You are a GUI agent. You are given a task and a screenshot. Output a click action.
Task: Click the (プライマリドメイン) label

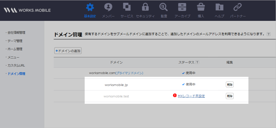coord(129,73)
